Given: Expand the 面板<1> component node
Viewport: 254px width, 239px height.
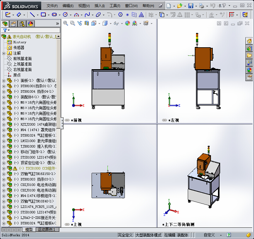Looking at the screenshot, I should [x=4, y=81].
